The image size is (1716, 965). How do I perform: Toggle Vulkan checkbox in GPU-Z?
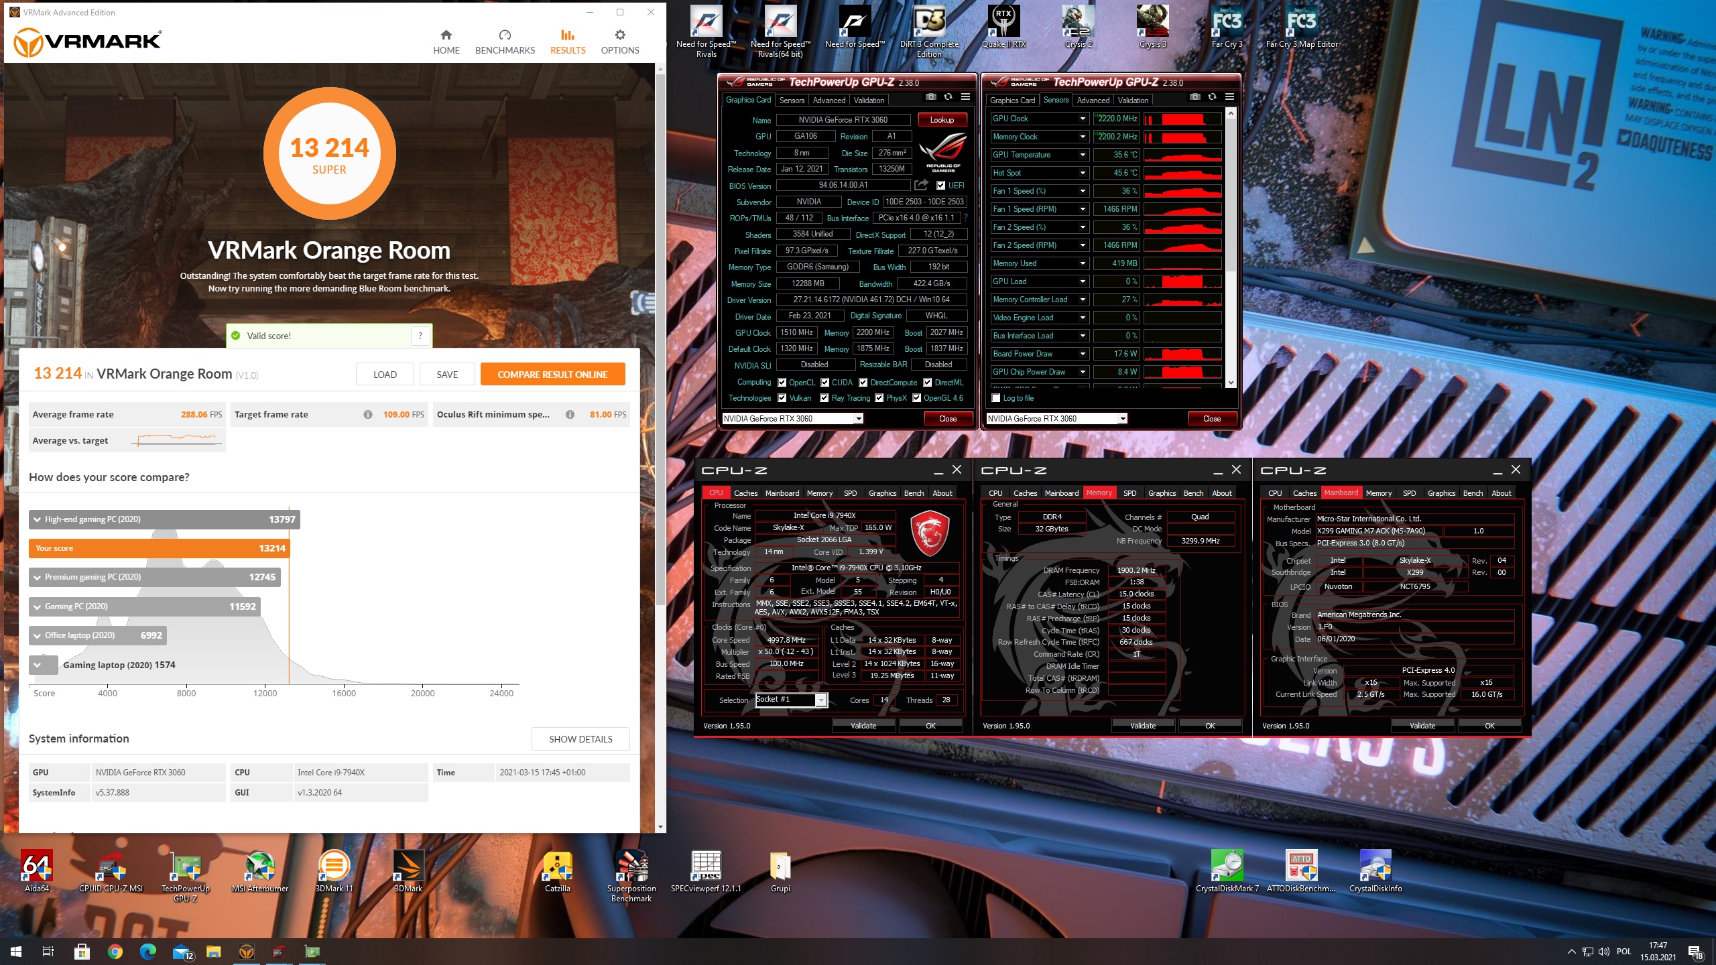point(782,398)
